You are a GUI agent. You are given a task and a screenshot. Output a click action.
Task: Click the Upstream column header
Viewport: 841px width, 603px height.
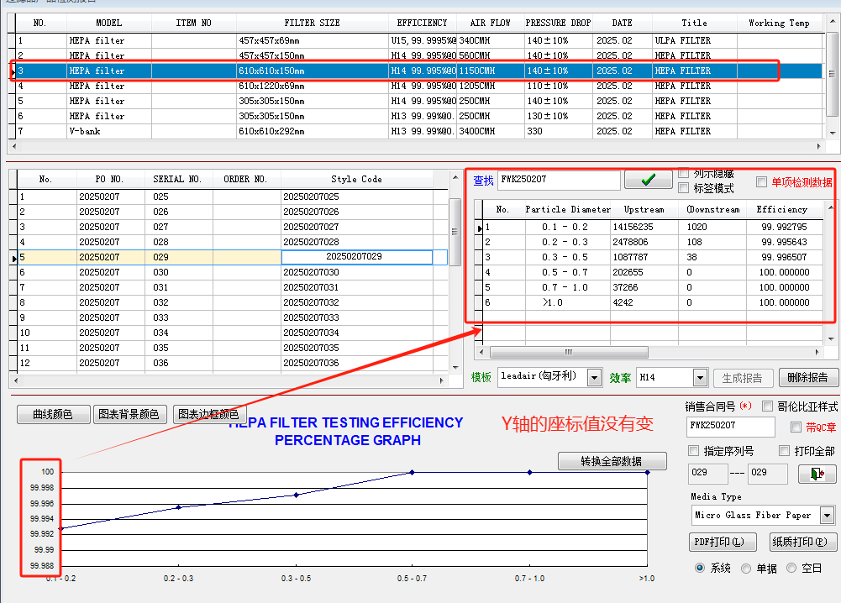(644, 210)
